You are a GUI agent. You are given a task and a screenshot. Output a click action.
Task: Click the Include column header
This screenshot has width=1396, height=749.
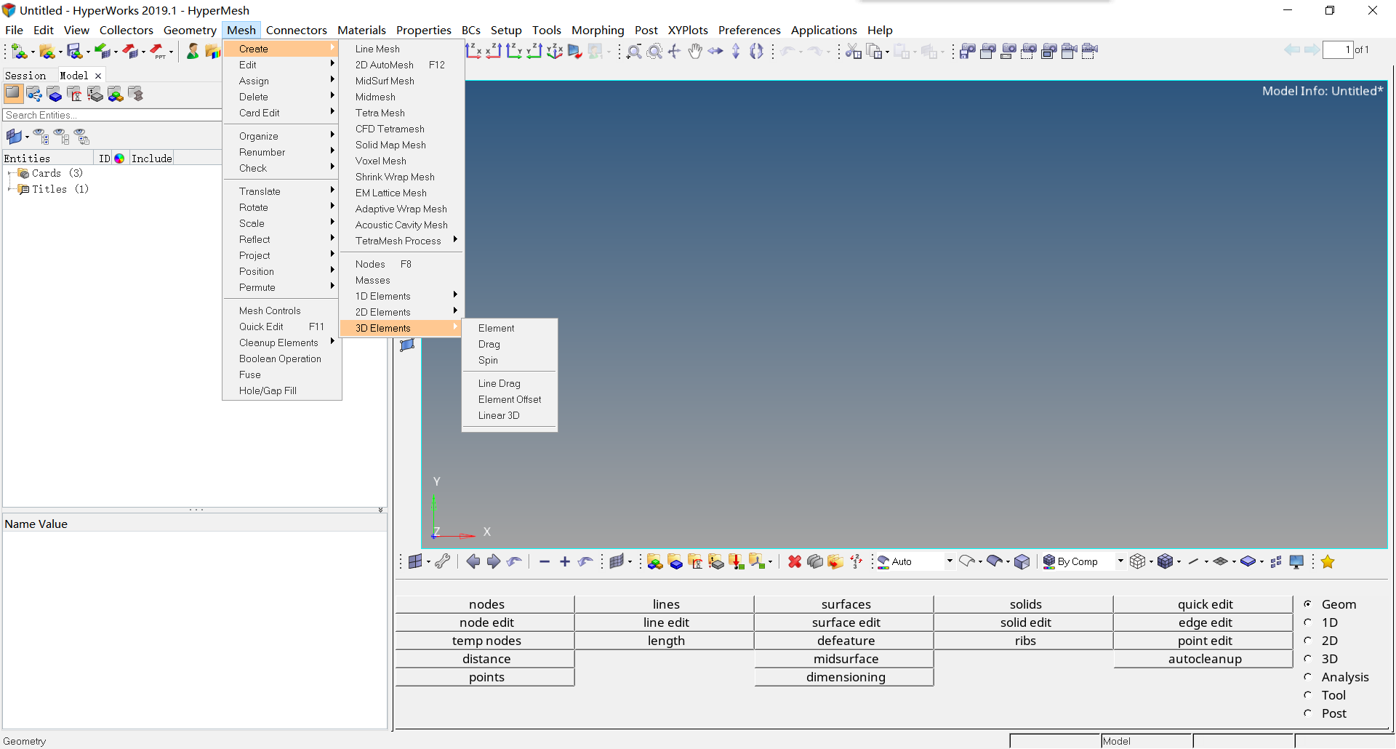click(x=152, y=159)
